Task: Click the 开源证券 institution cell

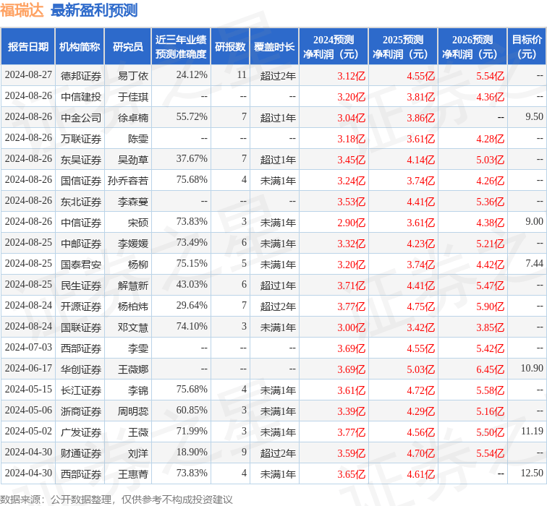Action: pyautogui.click(x=81, y=306)
